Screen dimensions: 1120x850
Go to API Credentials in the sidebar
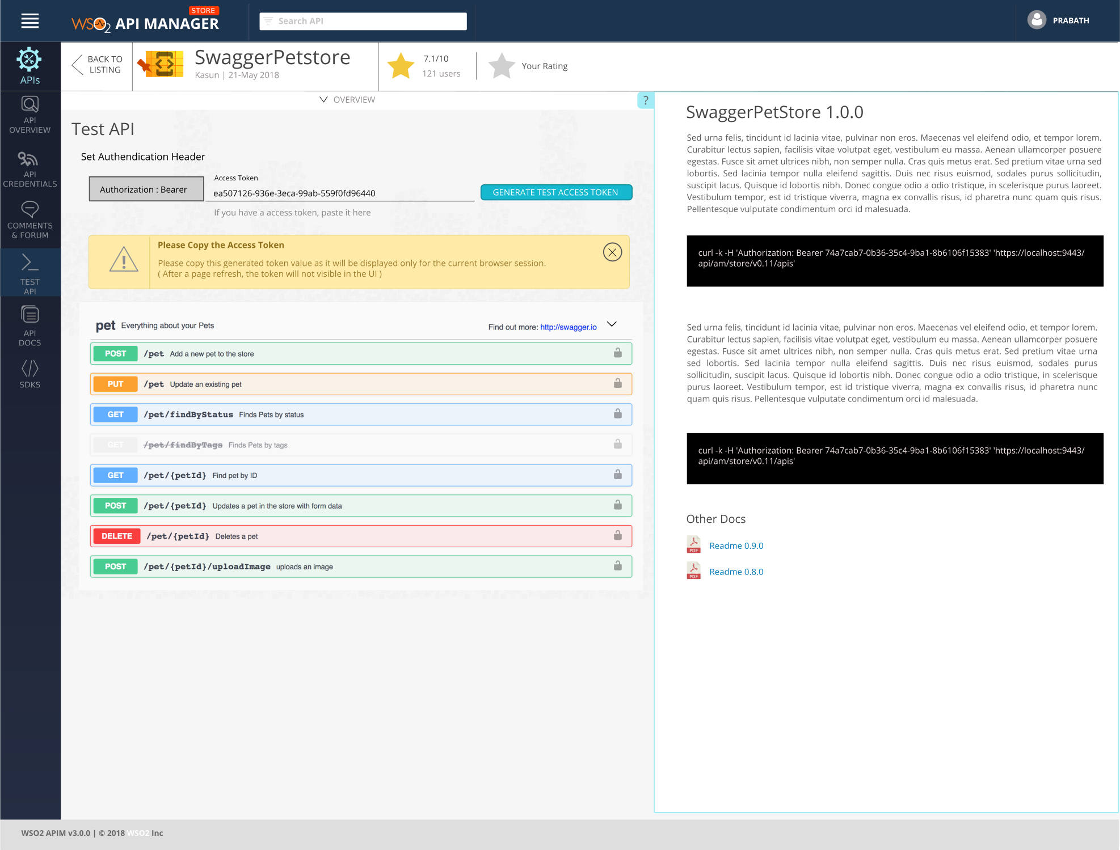point(30,169)
